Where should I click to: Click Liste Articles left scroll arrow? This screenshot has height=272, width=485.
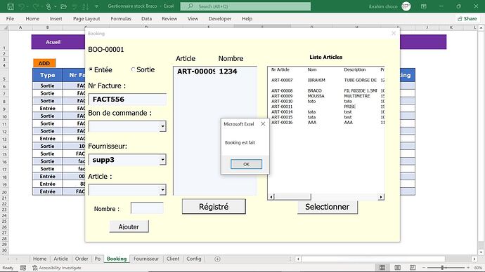coord(271,197)
